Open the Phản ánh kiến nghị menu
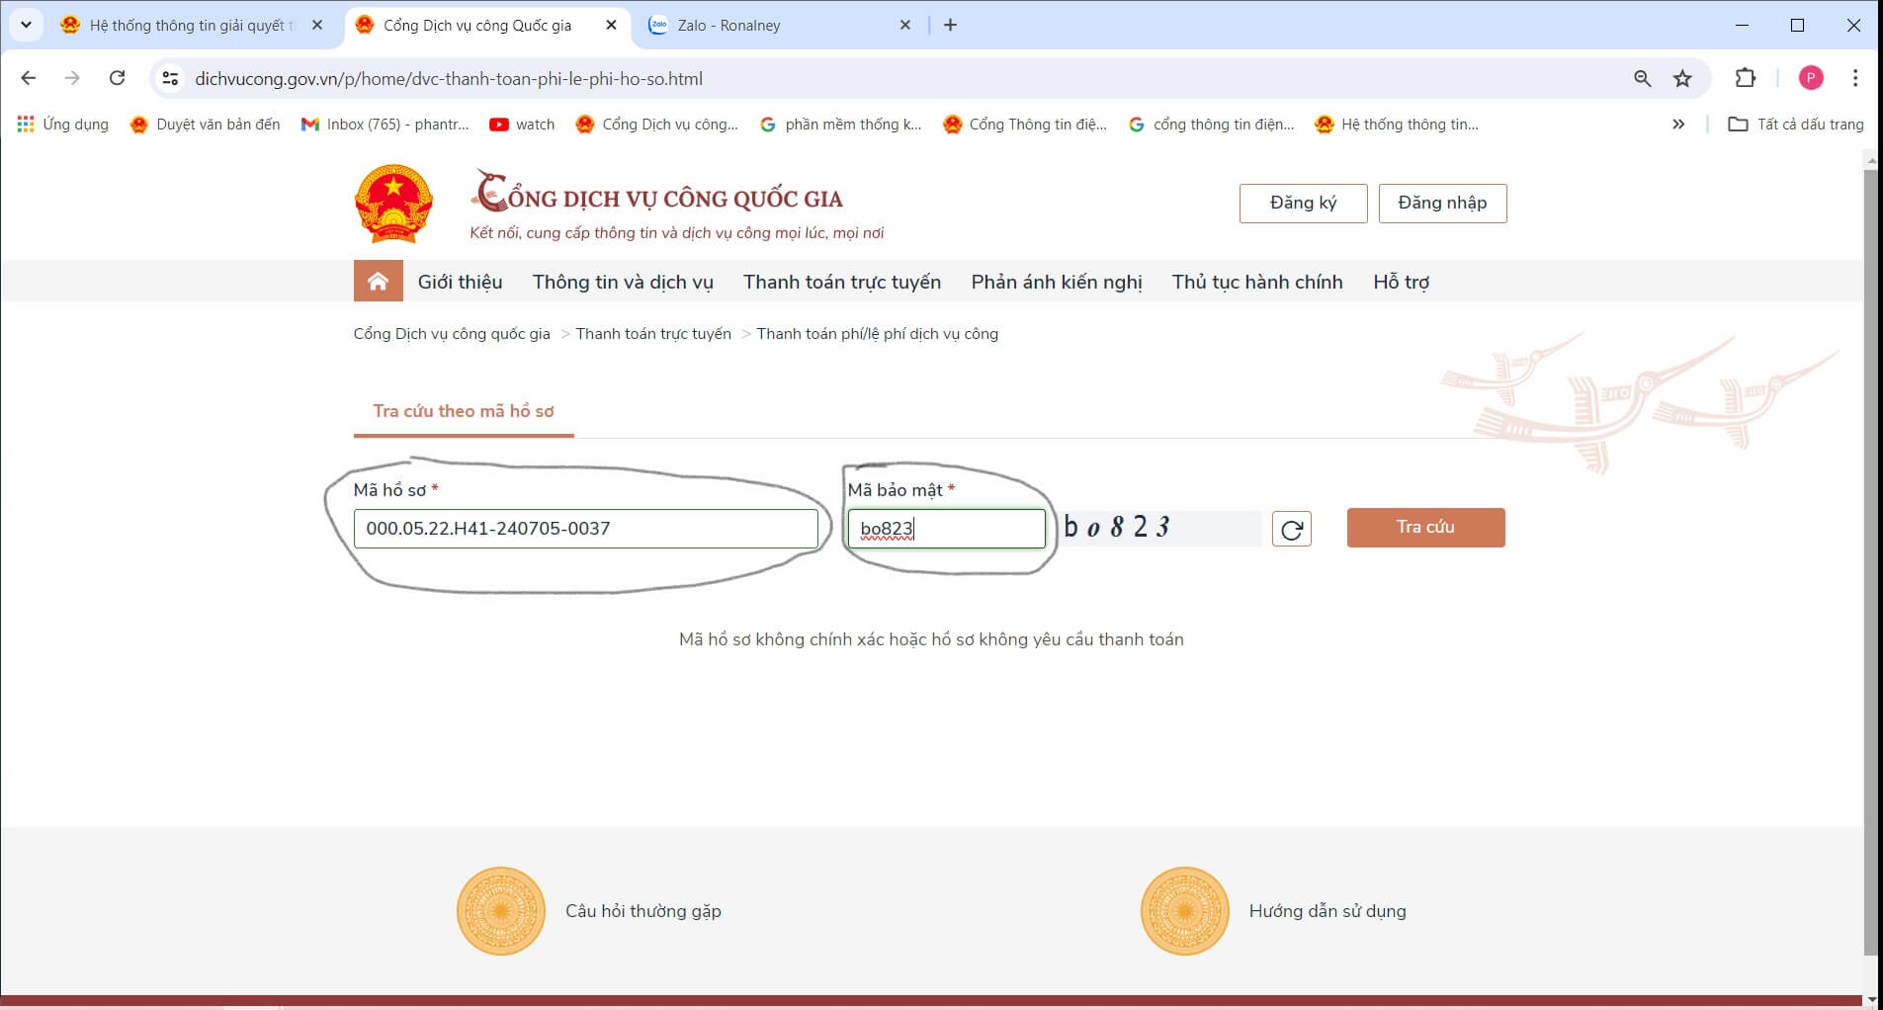 point(1057,282)
